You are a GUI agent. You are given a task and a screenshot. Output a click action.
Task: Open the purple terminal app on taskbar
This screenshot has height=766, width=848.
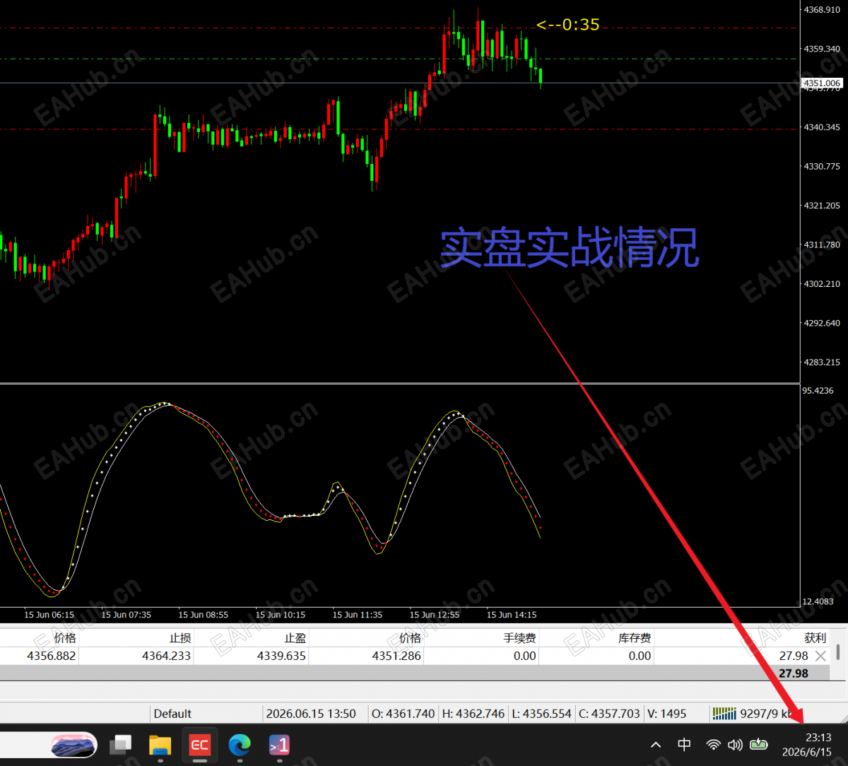pos(279,744)
